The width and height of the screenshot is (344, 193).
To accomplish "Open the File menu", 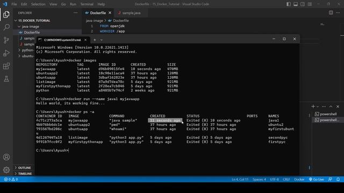I will (14, 4).
